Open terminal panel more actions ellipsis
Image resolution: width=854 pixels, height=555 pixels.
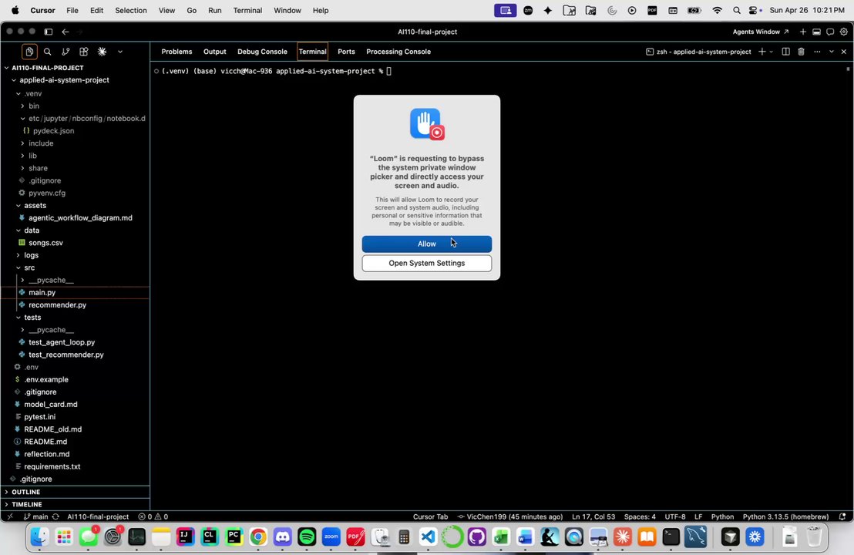pos(817,52)
